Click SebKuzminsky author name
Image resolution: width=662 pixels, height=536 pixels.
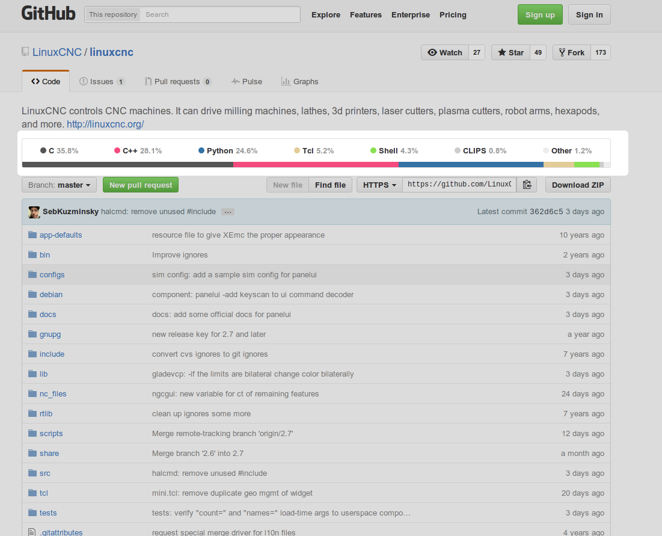pyautogui.click(x=70, y=212)
